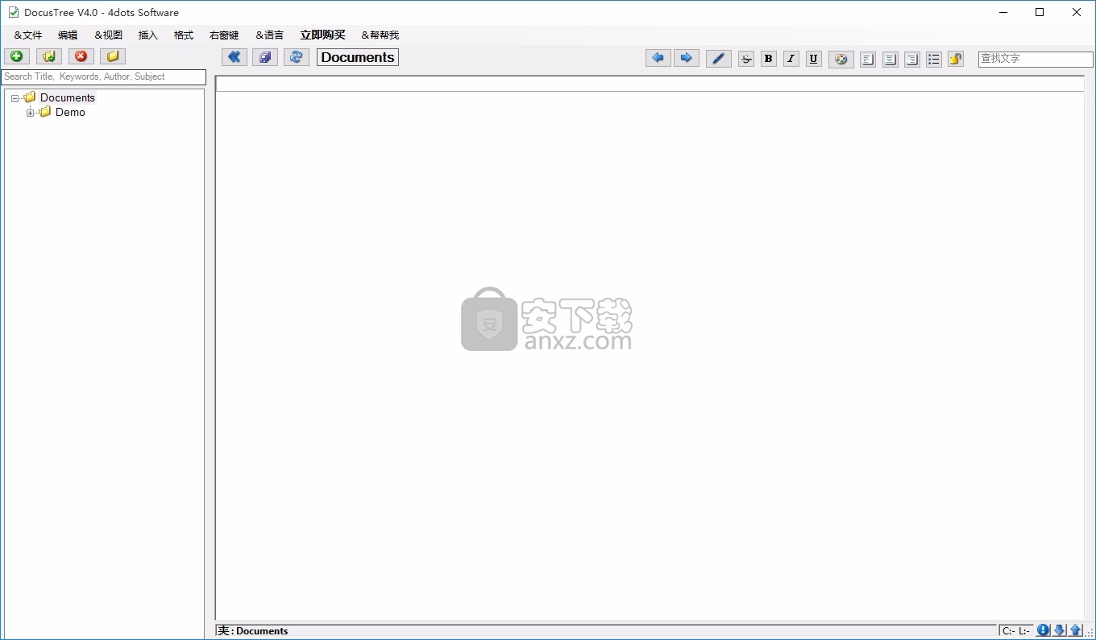Open the 语言 menu
The width and height of the screenshot is (1096, 640).
tap(270, 35)
